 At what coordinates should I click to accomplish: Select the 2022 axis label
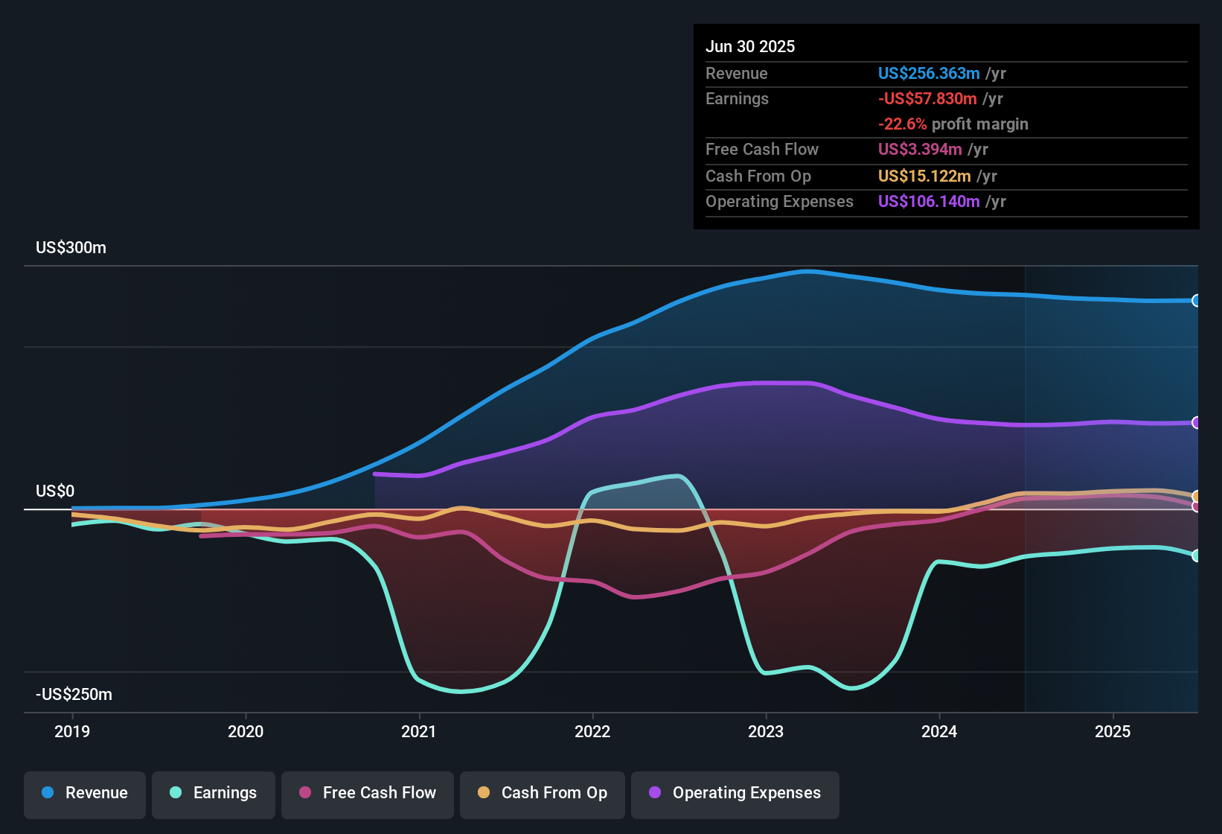(x=592, y=731)
